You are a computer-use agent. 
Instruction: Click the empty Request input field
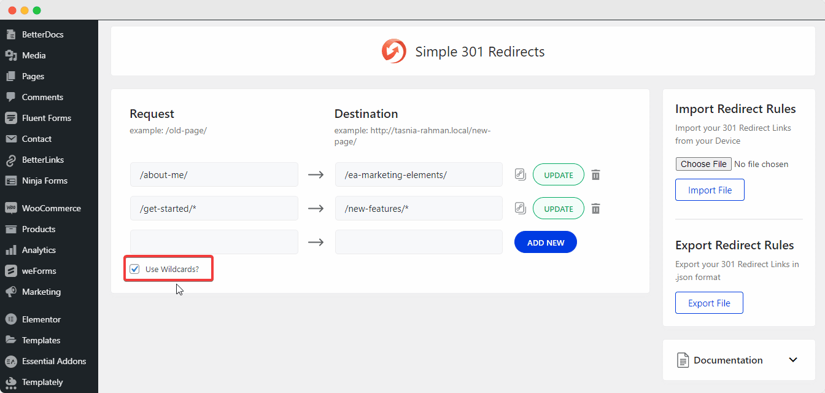[x=214, y=241]
